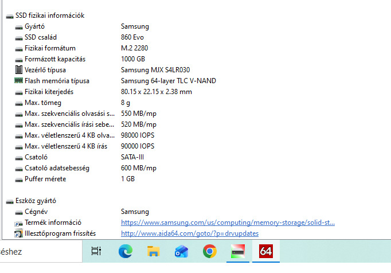Screen dimensions: 391x273
Task: Select the Max. szekvenciális írási label
Action: point(69,124)
